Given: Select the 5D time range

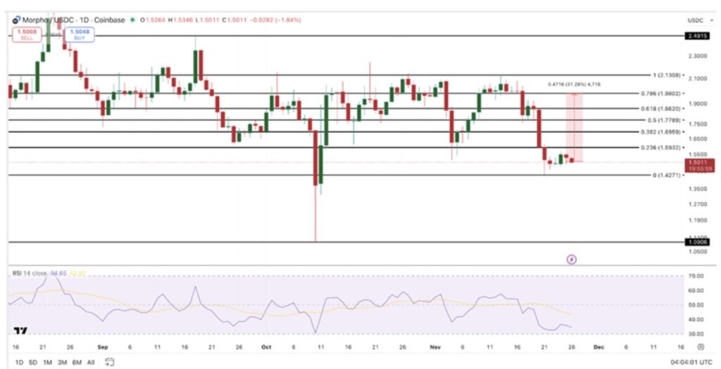Looking at the screenshot, I should pyautogui.click(x=32, y=362).
